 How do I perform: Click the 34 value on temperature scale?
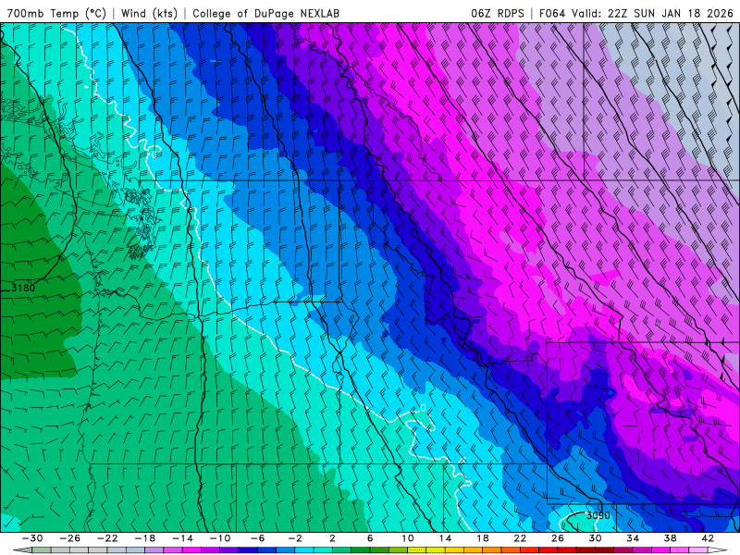[x=633, y=538]
